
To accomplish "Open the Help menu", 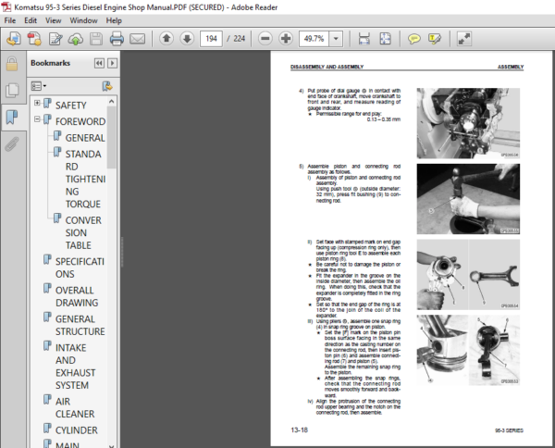I will (114, 20).
